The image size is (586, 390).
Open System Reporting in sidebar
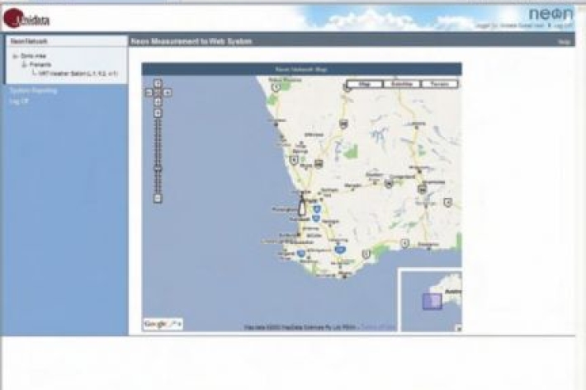34,90
